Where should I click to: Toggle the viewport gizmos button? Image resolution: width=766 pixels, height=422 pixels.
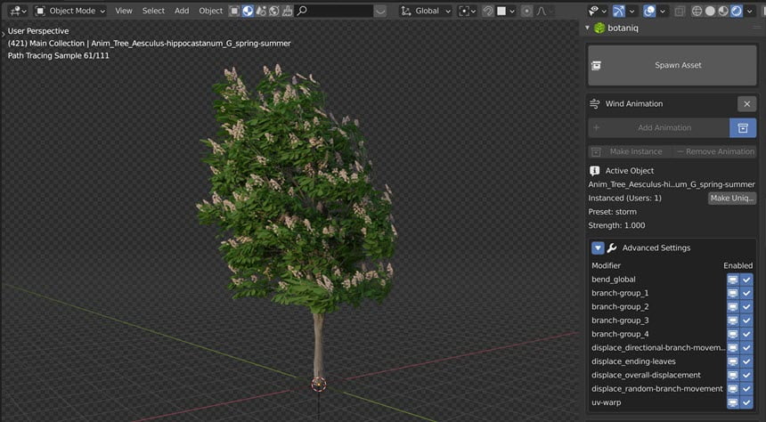618,11
